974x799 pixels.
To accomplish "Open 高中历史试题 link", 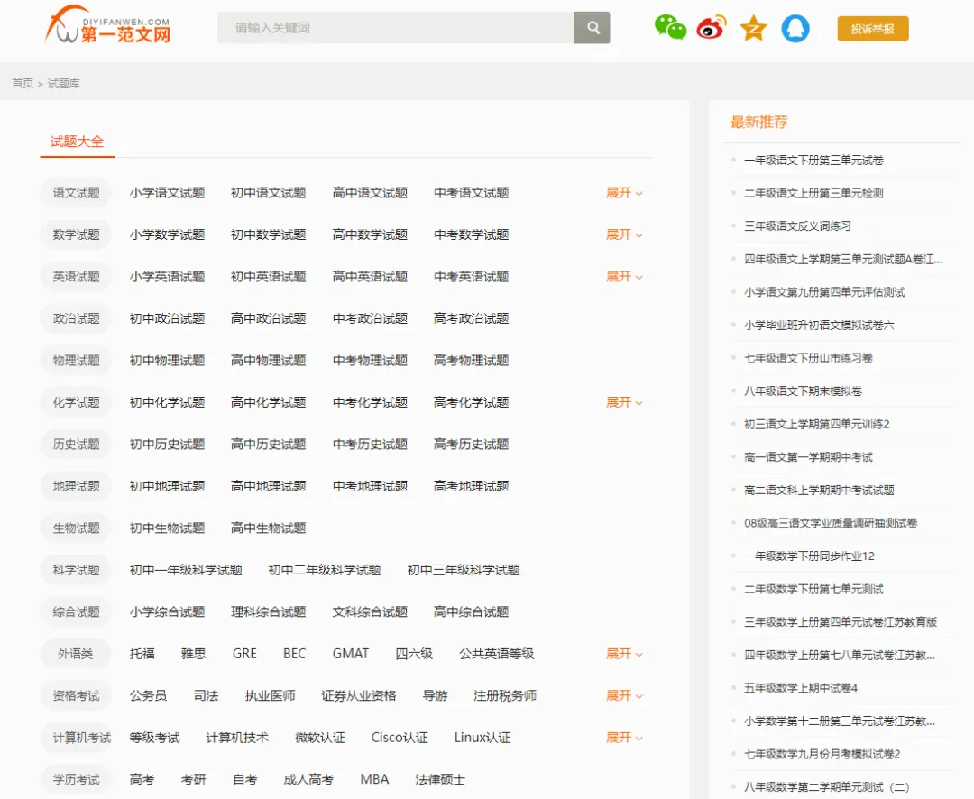I will tap(269, 445).
